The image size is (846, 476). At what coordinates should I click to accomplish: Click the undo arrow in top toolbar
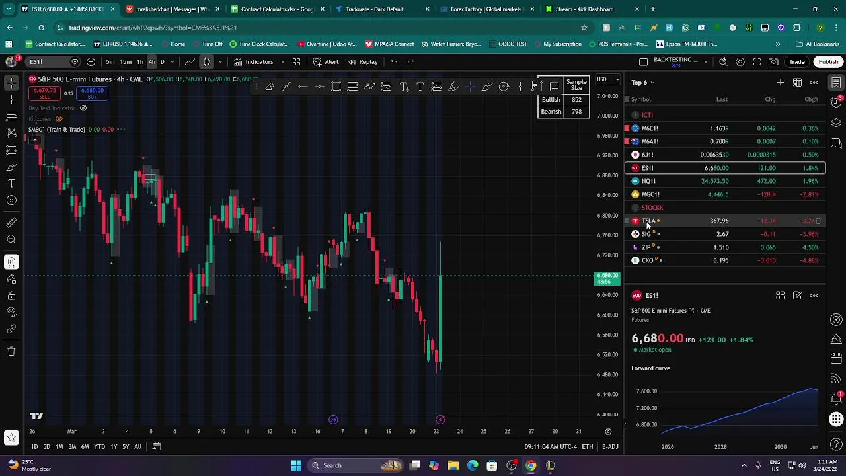[x=394, y=61]
